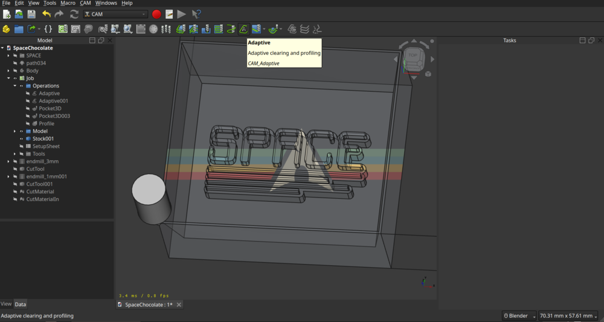The width and height of the screenshot is (604, 322).
Task: Create a Face milling operation
Action: [219, 29]
